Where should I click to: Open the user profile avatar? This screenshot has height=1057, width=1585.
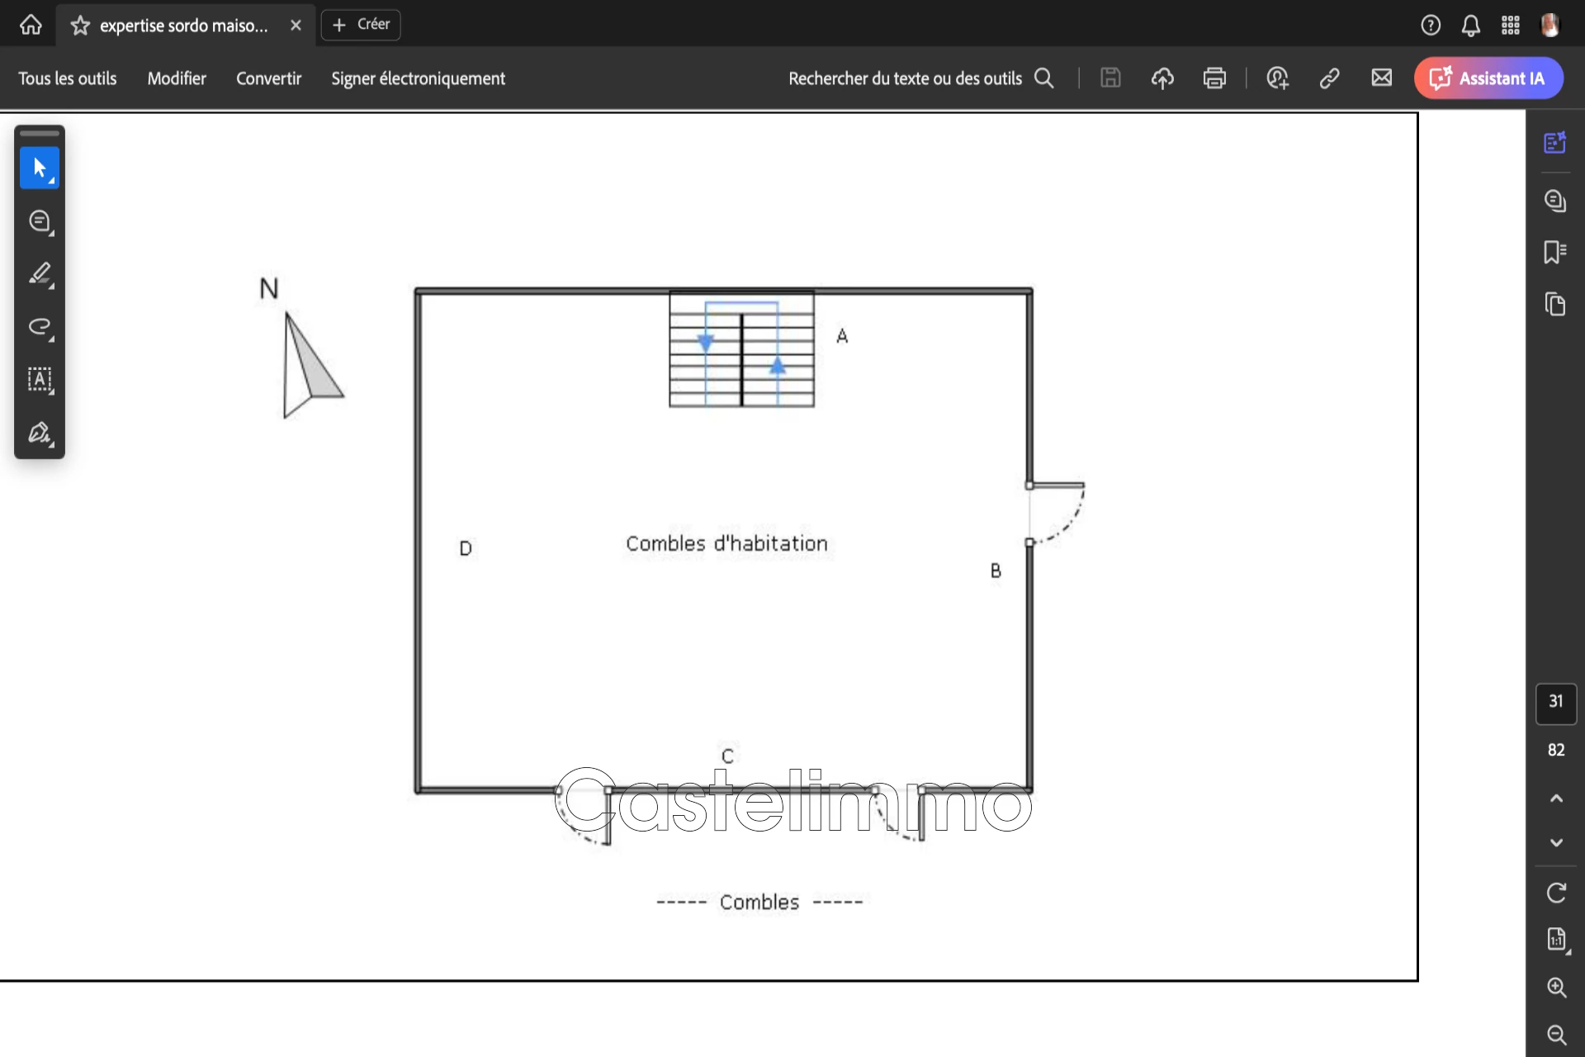(1550, 26)
